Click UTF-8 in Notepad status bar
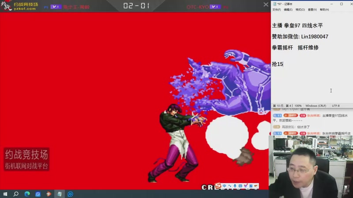 [336, 106]
